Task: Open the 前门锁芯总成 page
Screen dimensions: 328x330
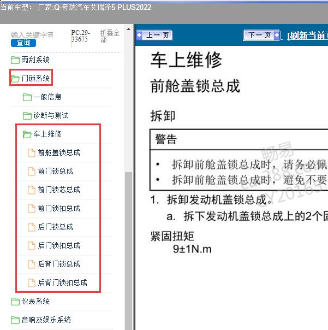Action: coord(59,190)
